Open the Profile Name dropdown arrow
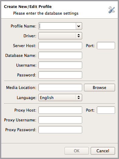 79,26
